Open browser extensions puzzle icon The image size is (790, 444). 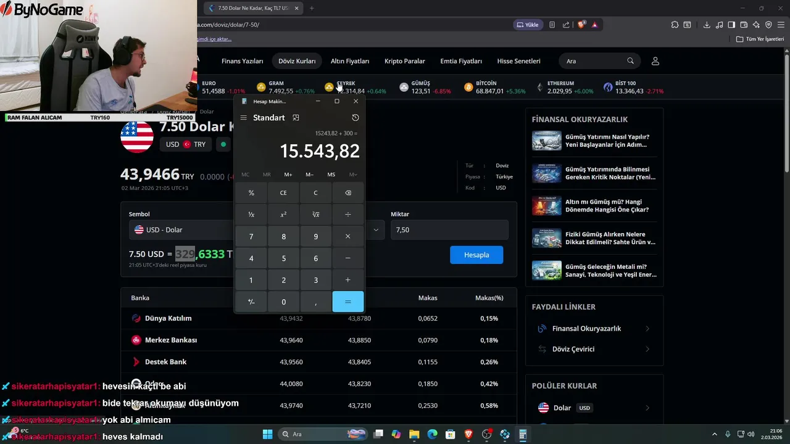[x=675, y=25]
